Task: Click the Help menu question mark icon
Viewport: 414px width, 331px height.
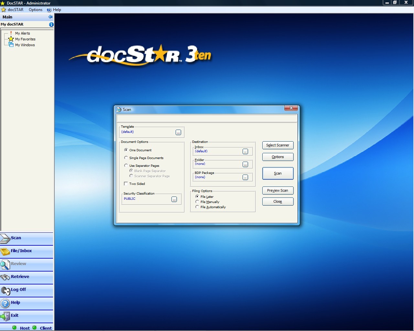Action: (x=49, y=10)
